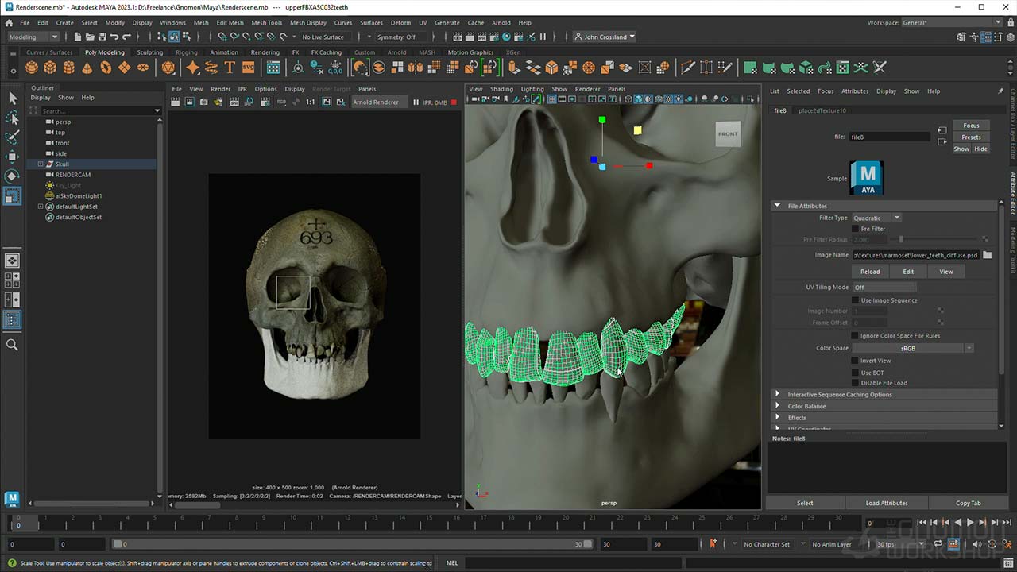Open the Arnold menu in menu bar
Screen dimensions: 1017x572
pyautogui.click(x=501, y=23)
